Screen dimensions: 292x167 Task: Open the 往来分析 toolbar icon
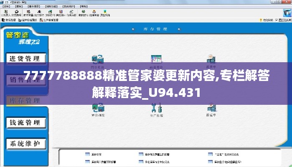pos(71,13)
